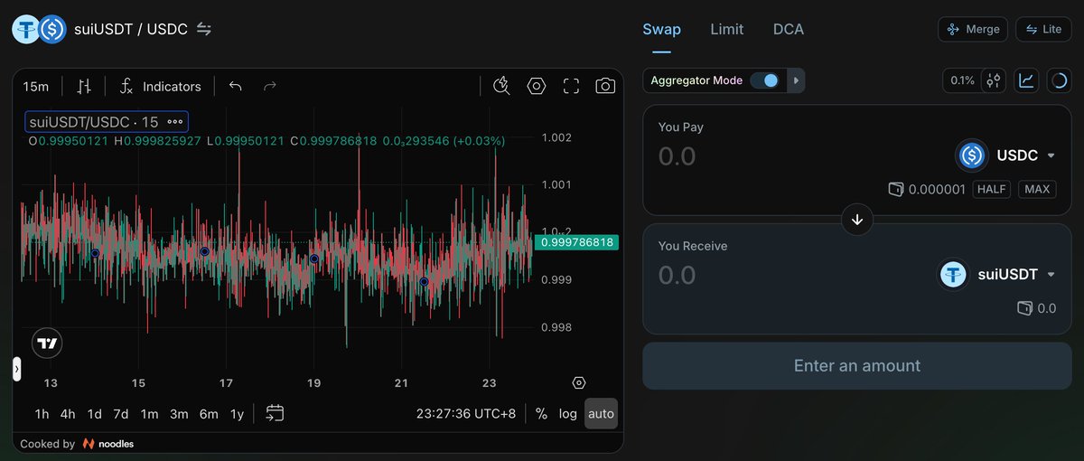Open the candlestick chart type selector
The image size is (1084, 461).
pyautogui.click(x=84, y=86)
